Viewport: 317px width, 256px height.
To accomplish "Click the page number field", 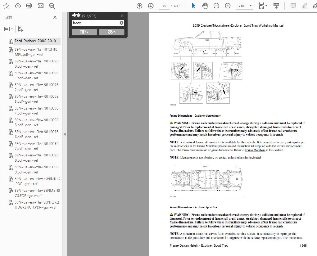I will (164, 6).
